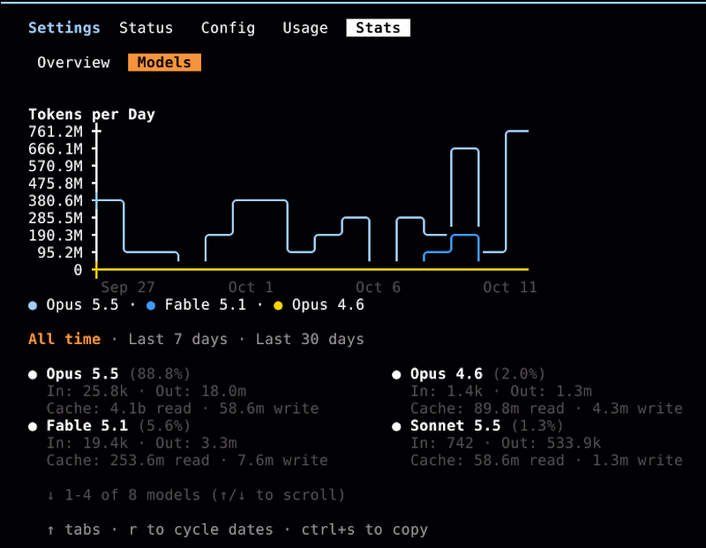Click the Fable 5.1 legend dot

click(x=151, y=305)
